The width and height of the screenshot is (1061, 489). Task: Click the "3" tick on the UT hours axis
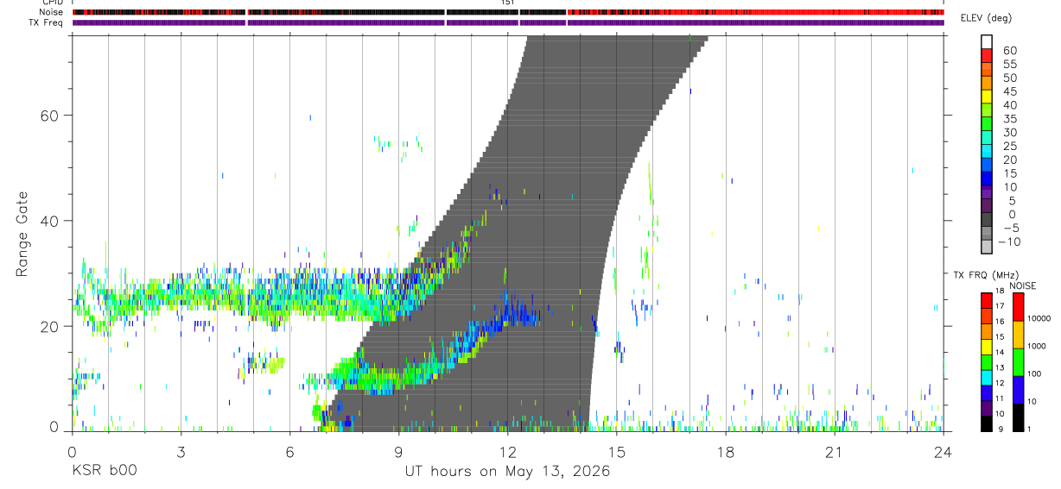pyautogui.click(x=181, y=452)
